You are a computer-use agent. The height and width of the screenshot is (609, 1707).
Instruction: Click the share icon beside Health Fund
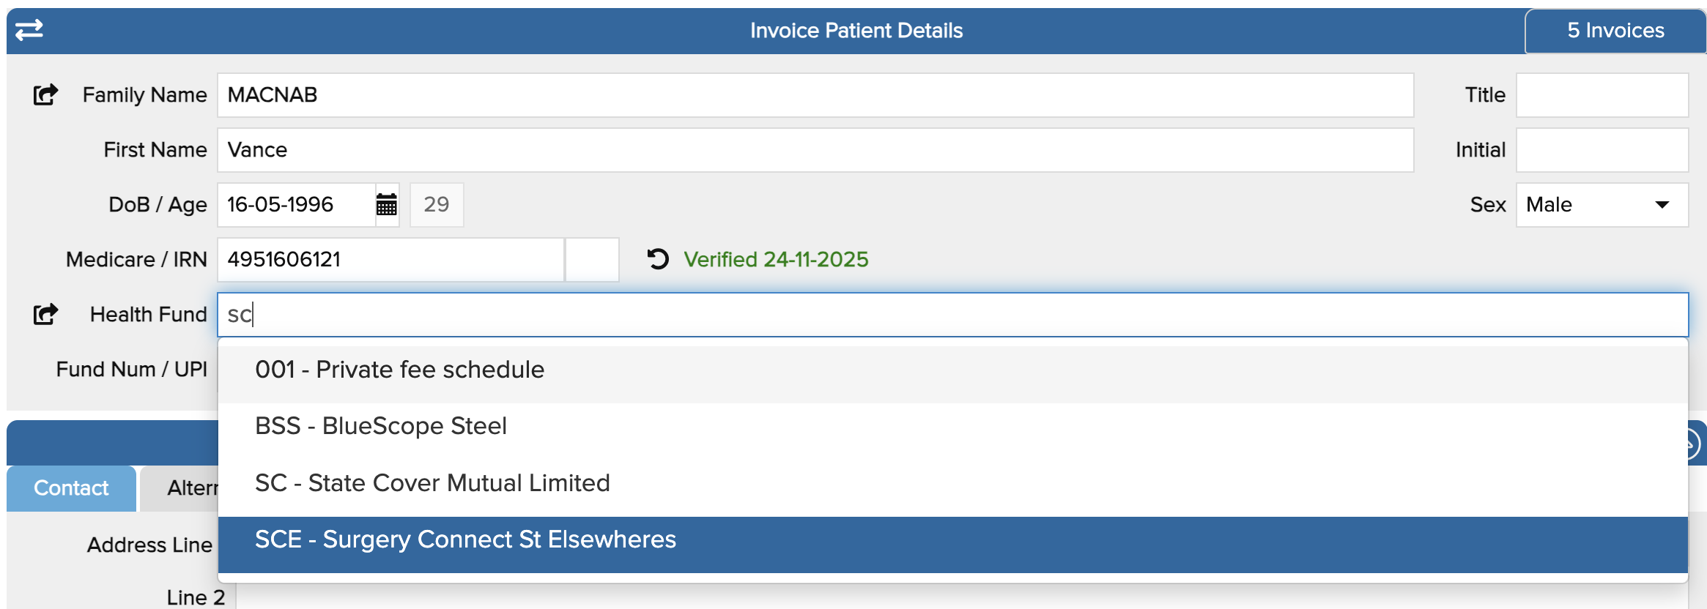pos(45,314)
